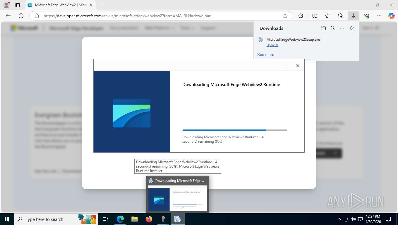
Task: Open the volume speaker tray icon
Action: coord(353,219)
